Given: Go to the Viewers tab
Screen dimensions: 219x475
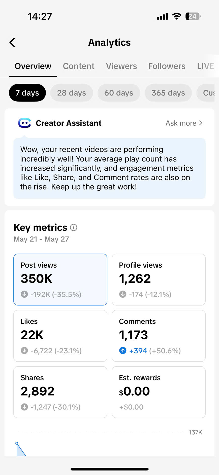Looking at the screenshot, I should 121,66.
